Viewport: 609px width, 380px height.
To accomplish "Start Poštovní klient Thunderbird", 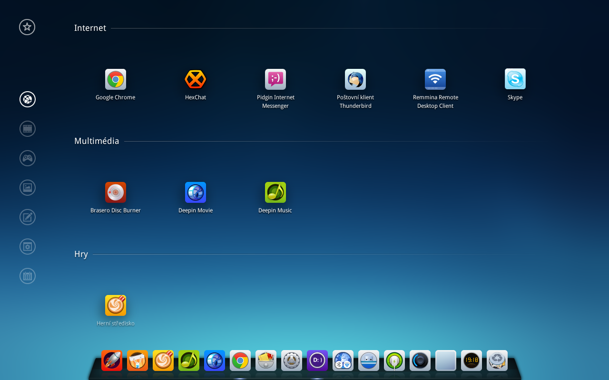I will [x=355, y=79].
